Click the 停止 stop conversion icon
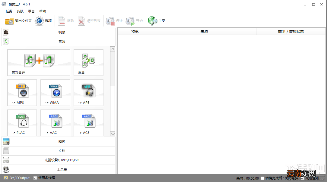The width and height of the screenshot is (327, 182). [114, 21]
